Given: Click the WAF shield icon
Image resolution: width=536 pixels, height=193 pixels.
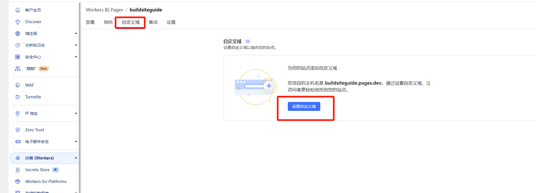Looking at the screenshot, I should pyautogui.click(x=18, y=85).
